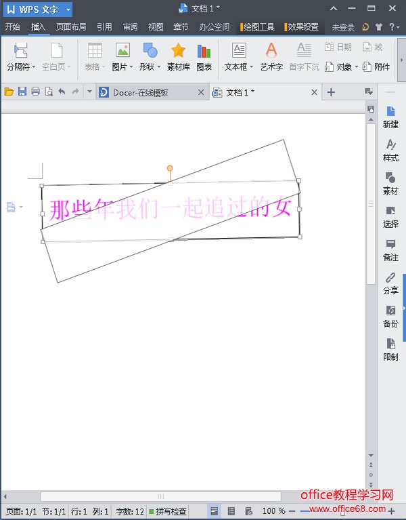This screenshot has width=406, height=520.
Task: Open the 页面布局 ribbon tab
Action: point(71,26)
